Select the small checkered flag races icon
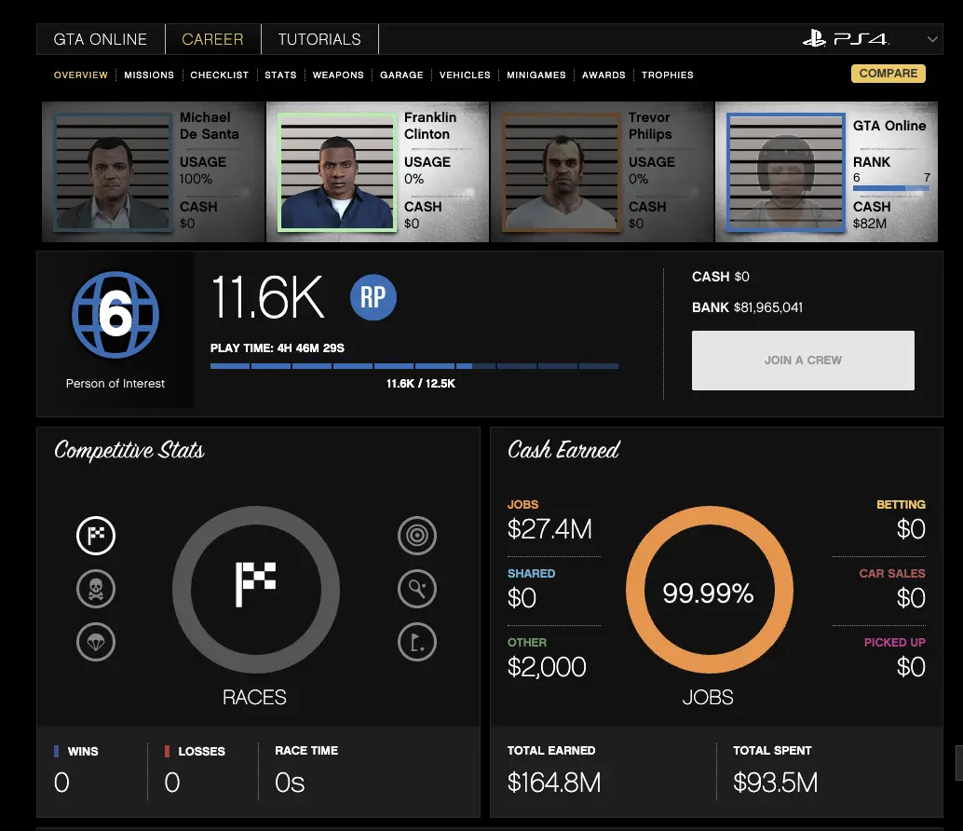 coord(96,536)
